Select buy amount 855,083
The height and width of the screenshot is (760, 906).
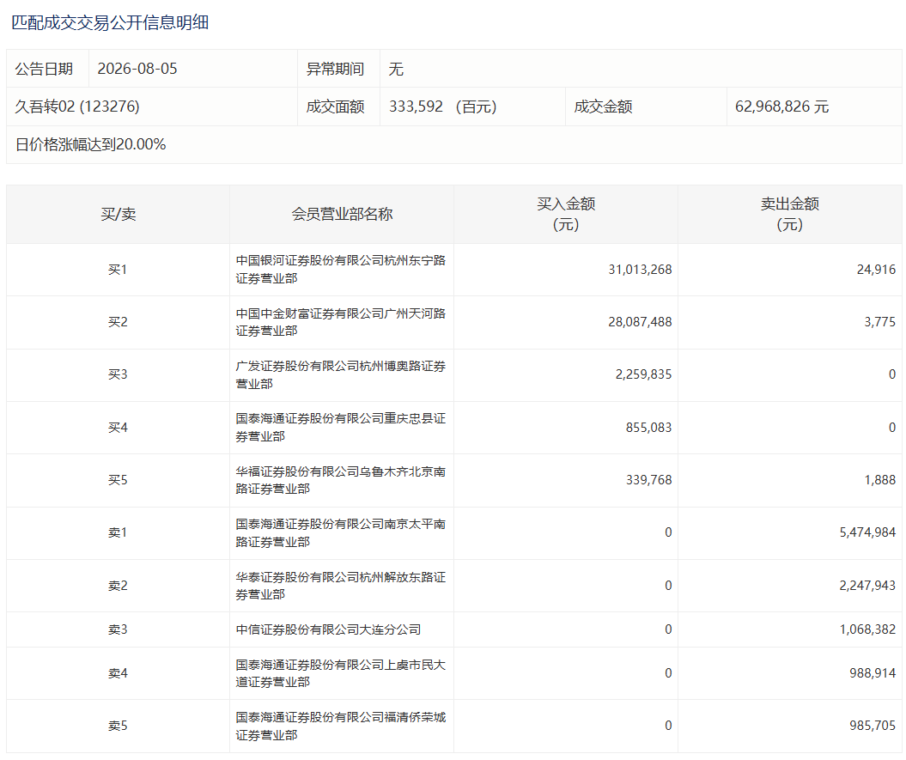click(x=648, y=428)
